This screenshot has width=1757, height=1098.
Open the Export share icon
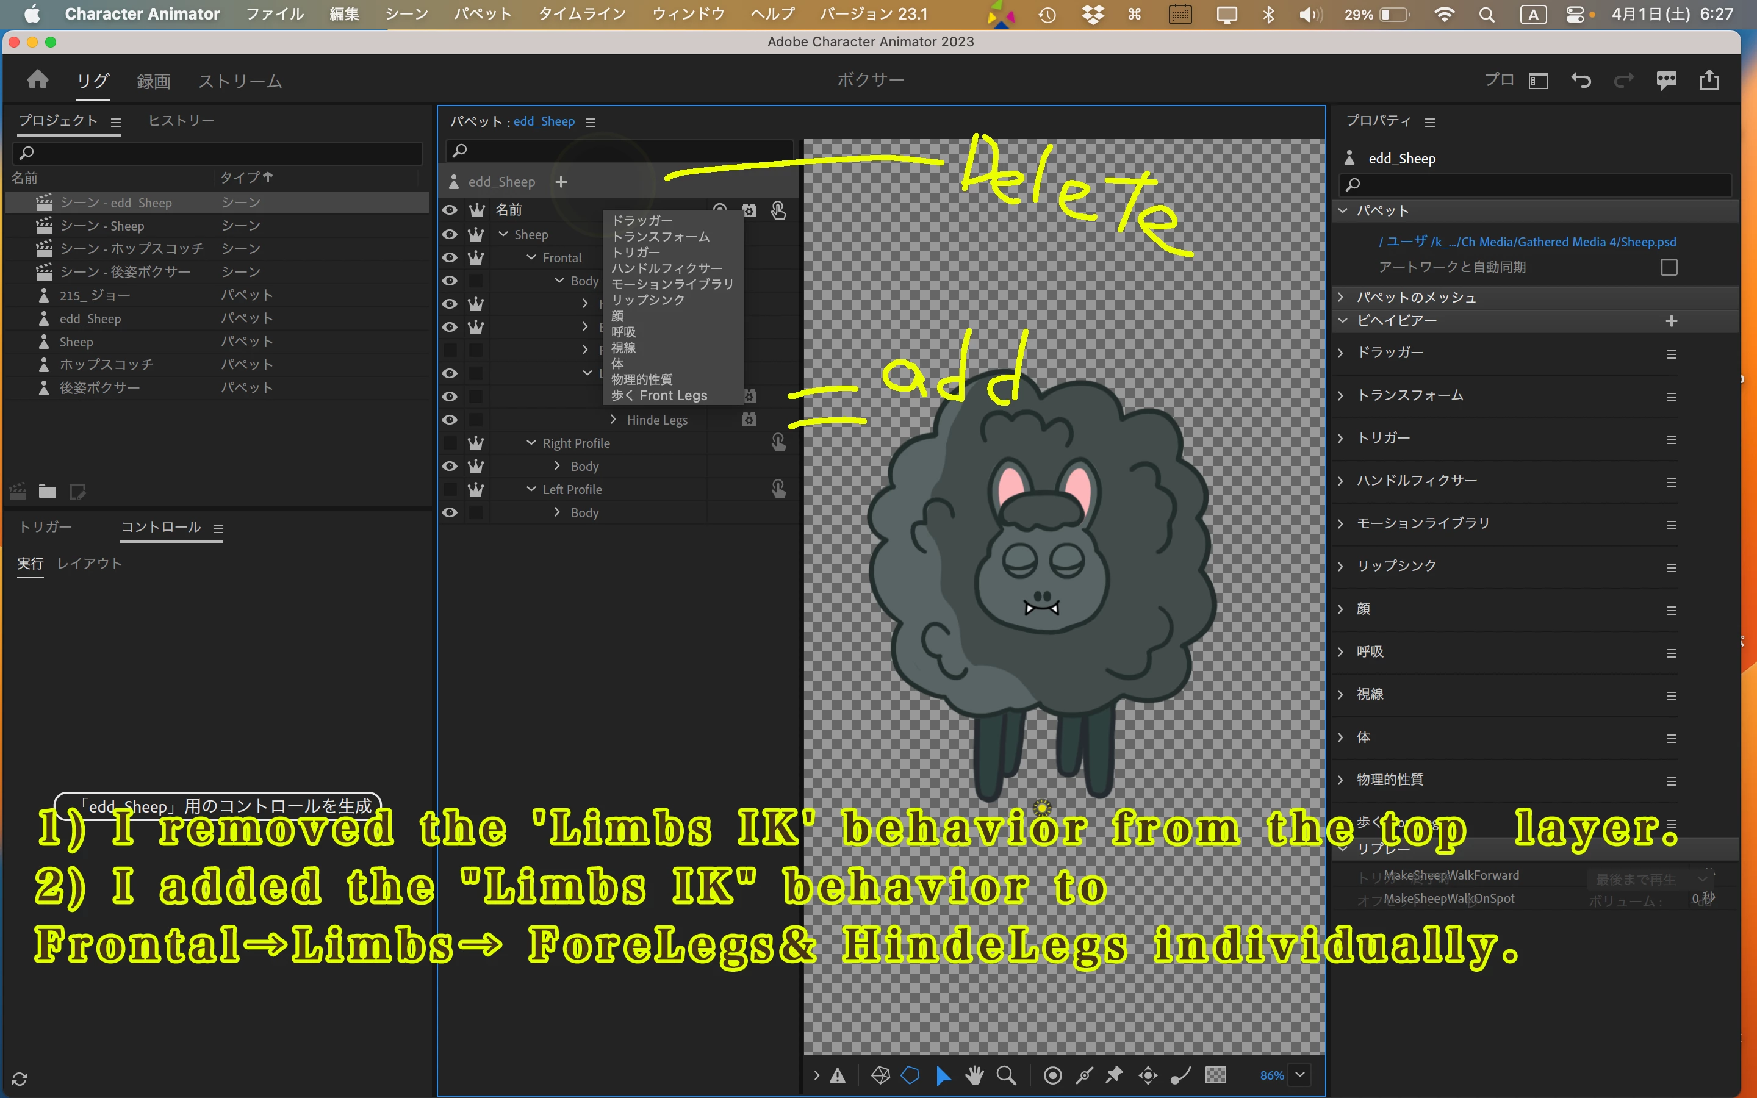(1709, 80)
